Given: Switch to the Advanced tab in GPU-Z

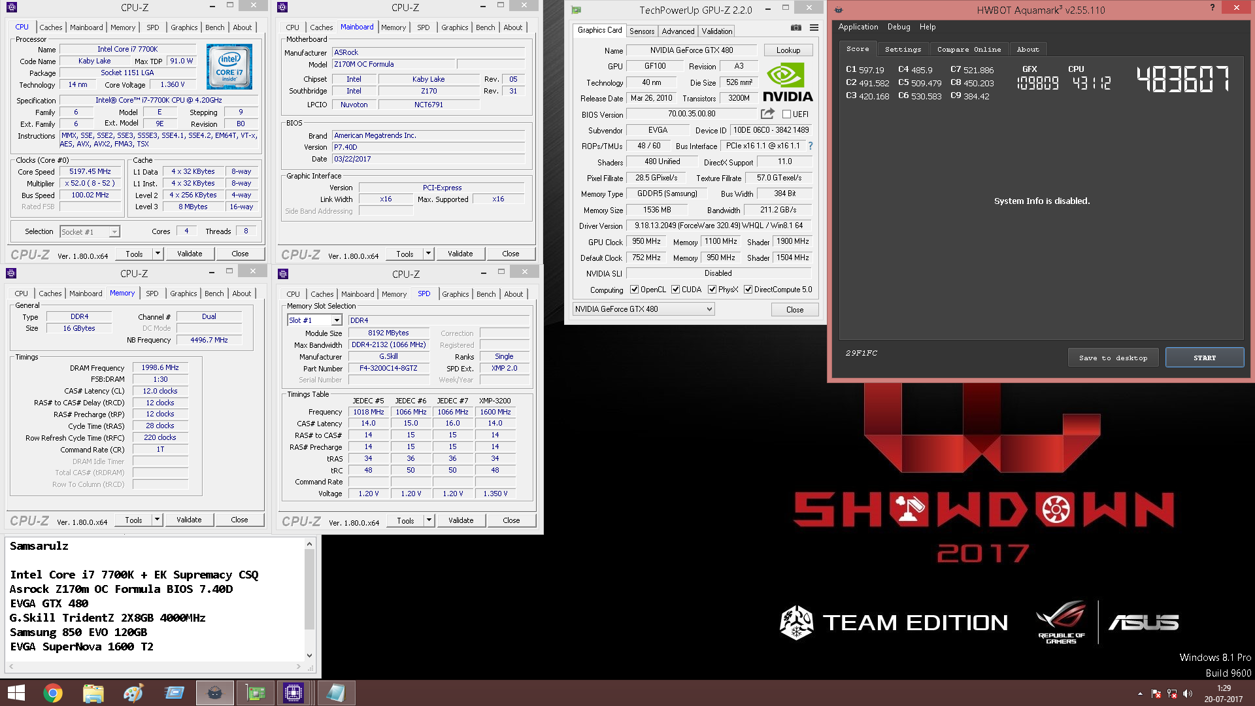Looking at the screenshot, I should coord(678,31).
